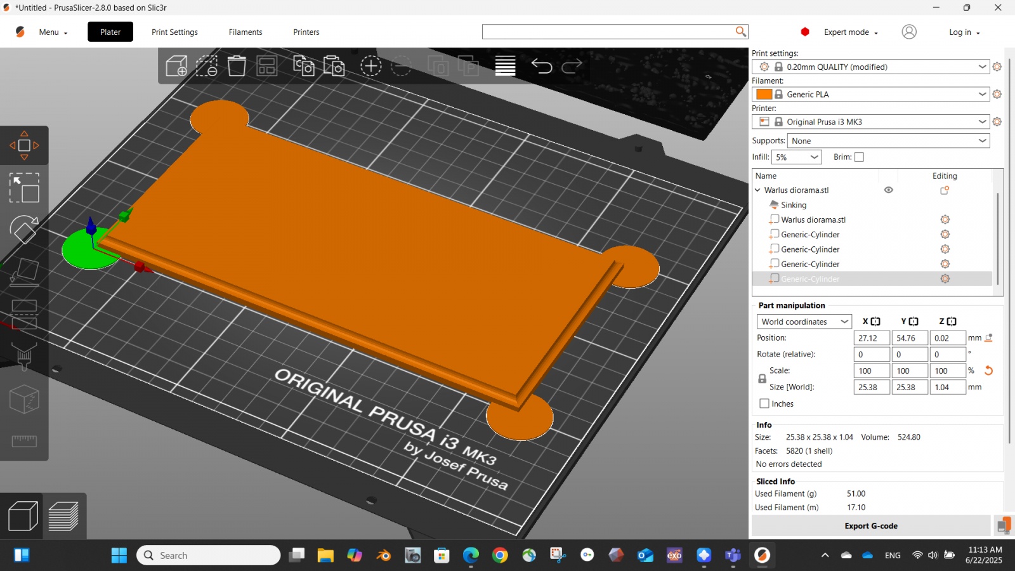Select the Move gizmo tool
The width and height of the screenshot is (1015, 571).
(24, 145)
